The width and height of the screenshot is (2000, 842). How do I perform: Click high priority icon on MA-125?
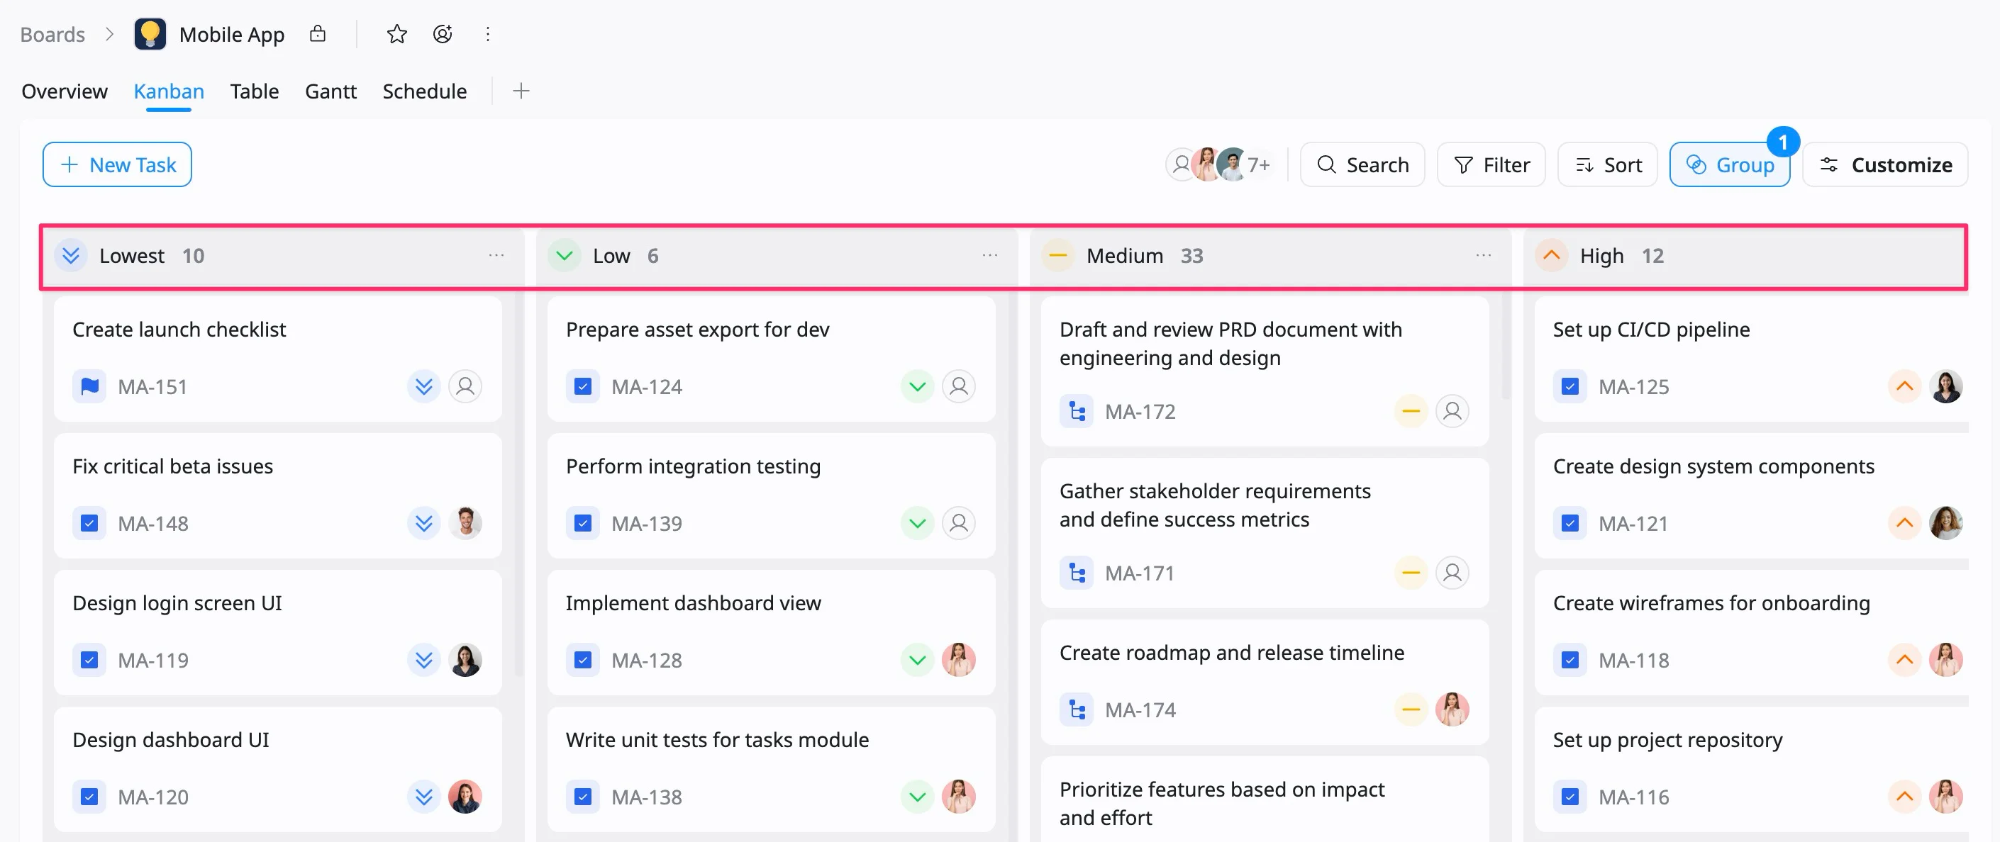click(1904, 386)
